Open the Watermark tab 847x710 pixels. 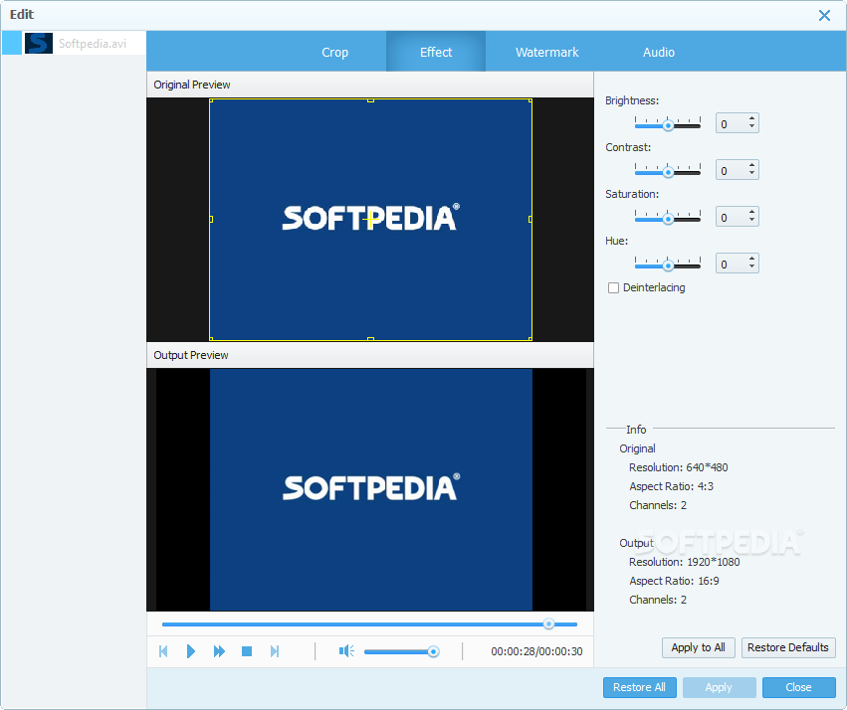pos(546,53)
